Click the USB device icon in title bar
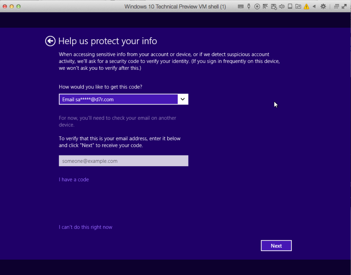This screenshot has width=351, height=275. [249, 6]
